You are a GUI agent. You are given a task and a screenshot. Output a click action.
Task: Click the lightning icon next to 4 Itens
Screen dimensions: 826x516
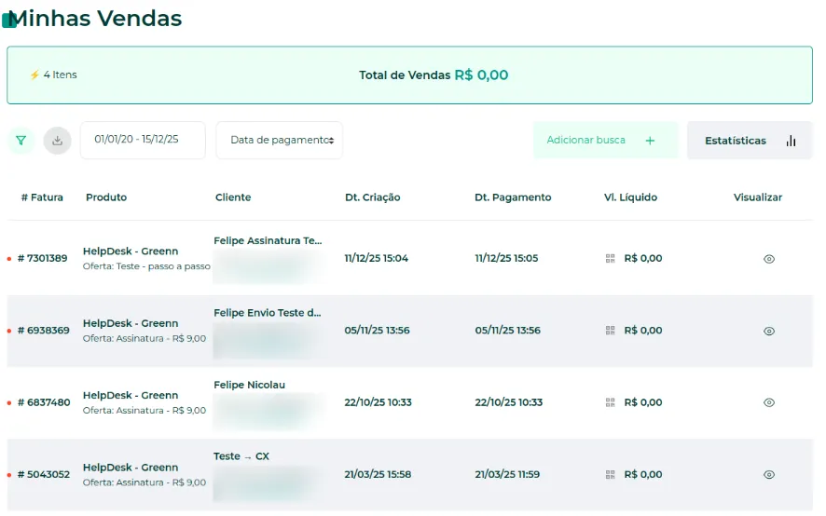point(34,75)
